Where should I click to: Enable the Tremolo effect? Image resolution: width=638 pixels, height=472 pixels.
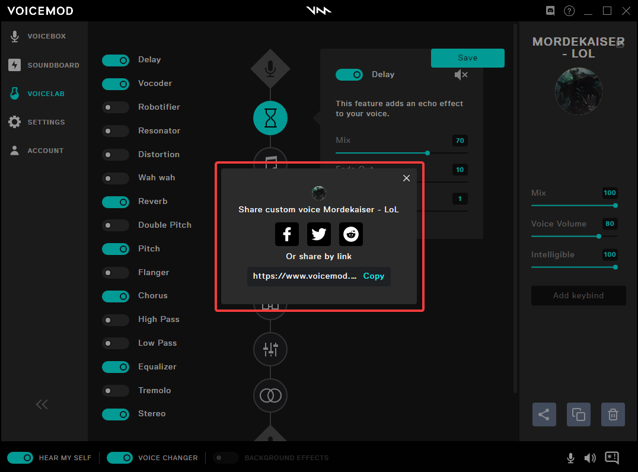[x=116, y=391]
